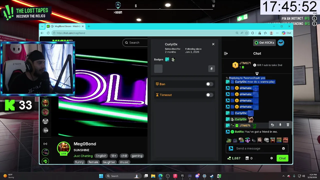Click the live broadcast icon in Kick sidebar
Viewport: 320px width, 180px height.
coord(45,144)
